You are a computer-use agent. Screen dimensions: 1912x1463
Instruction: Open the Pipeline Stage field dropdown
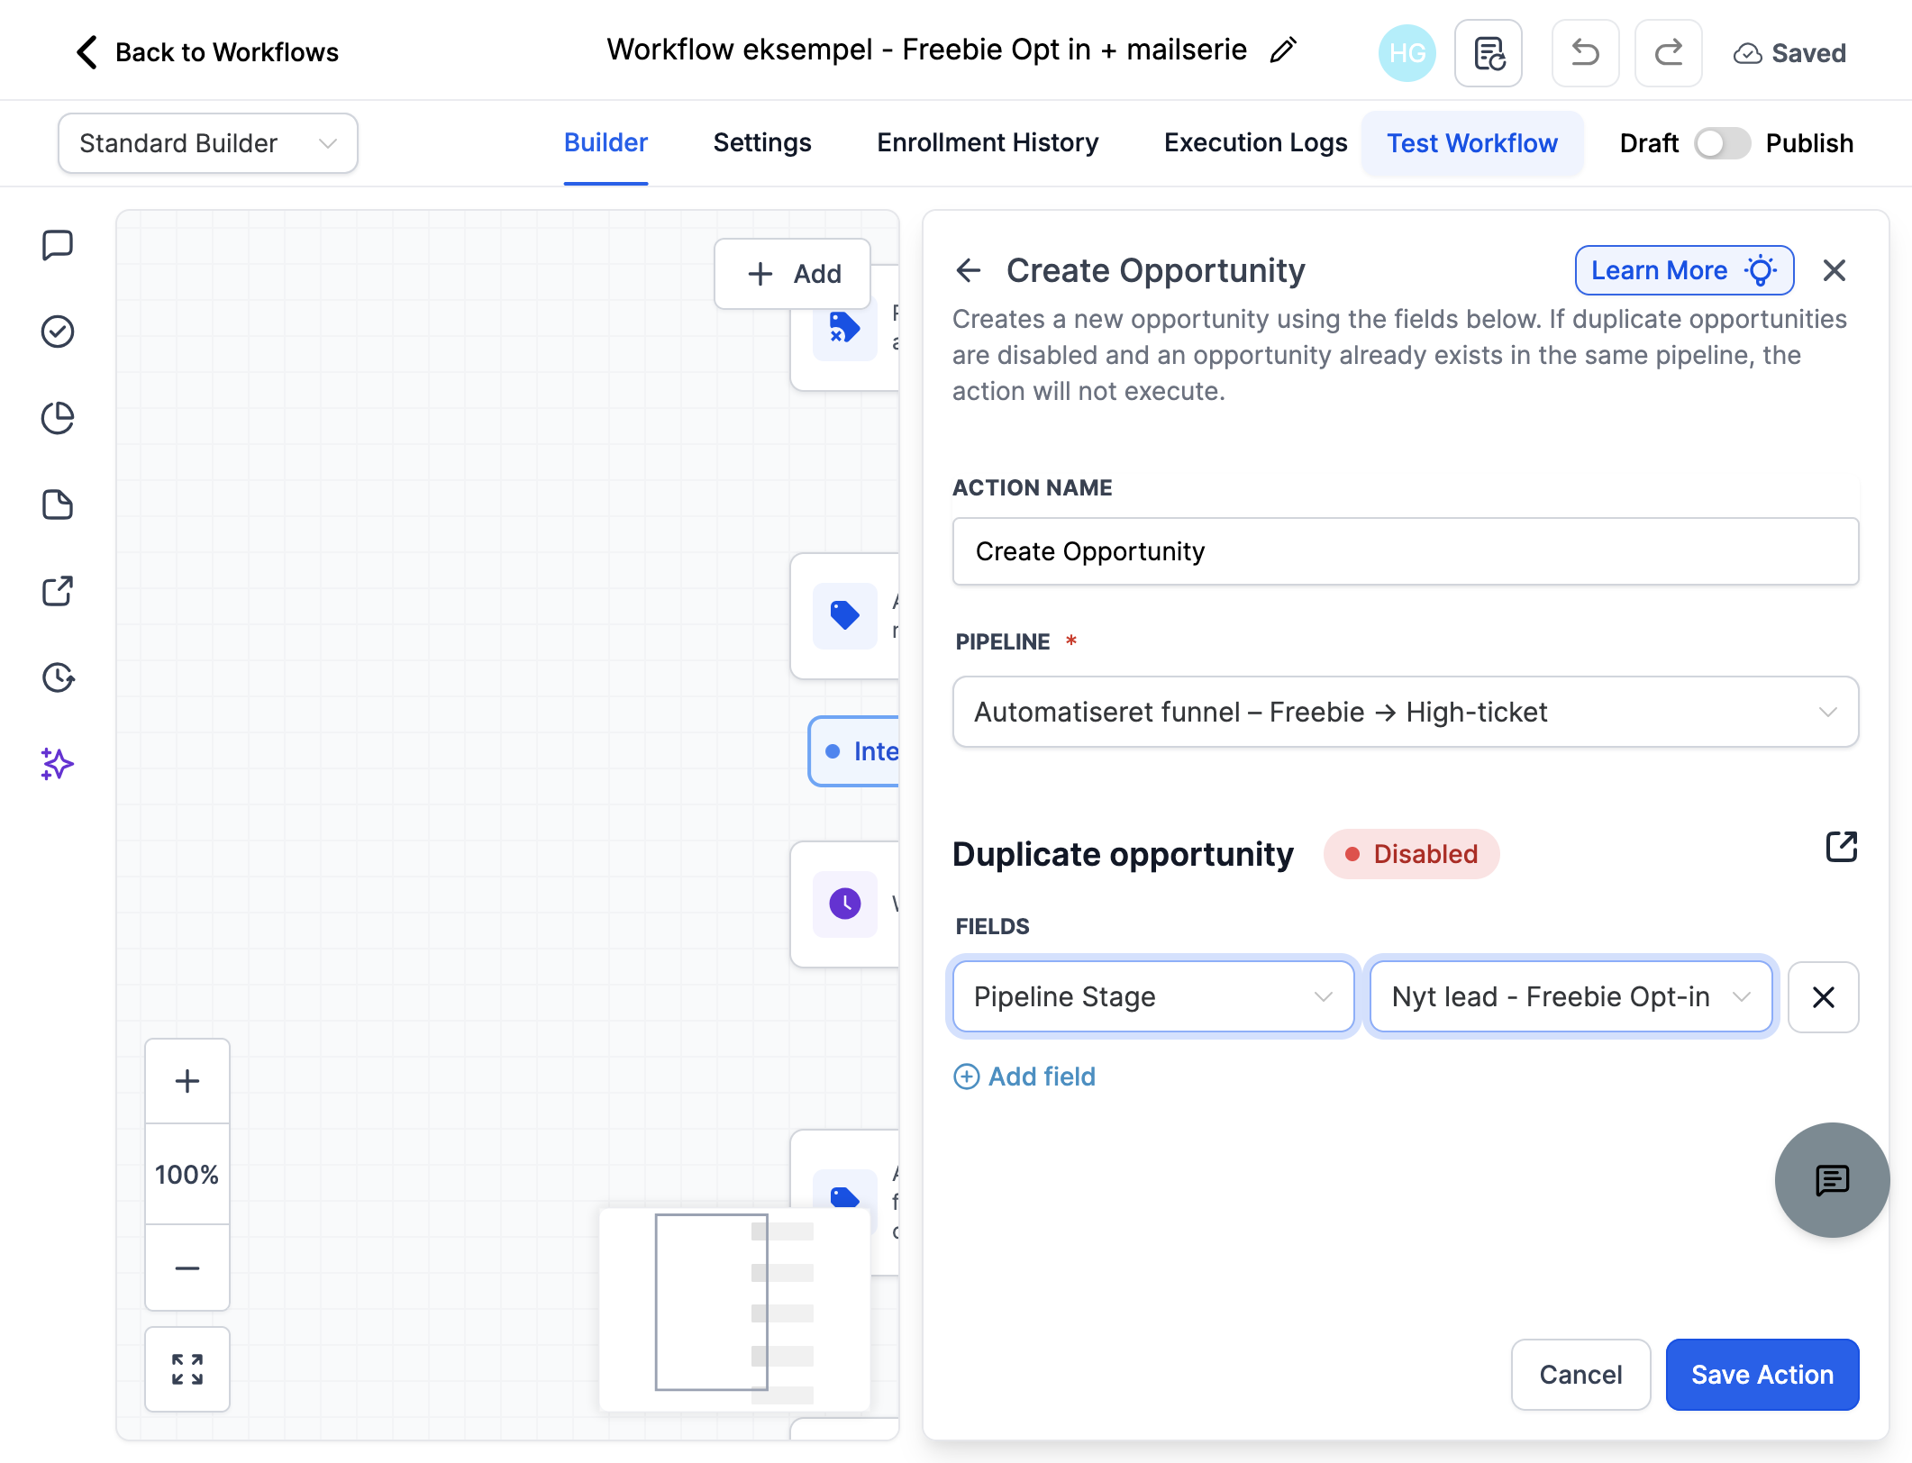[x=1153, y=996]
